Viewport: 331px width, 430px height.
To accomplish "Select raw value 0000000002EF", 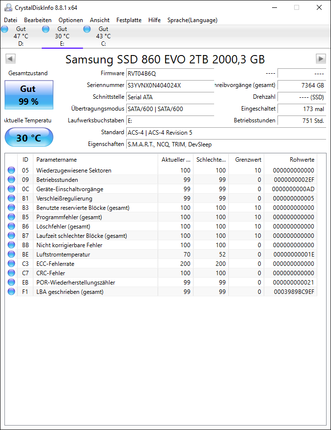I will pos(294,180).
